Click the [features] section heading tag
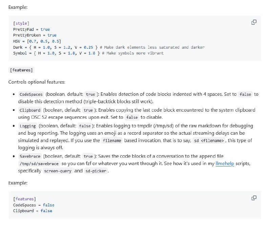The height and width of the screenshot is (228, 271). [21, 70]
